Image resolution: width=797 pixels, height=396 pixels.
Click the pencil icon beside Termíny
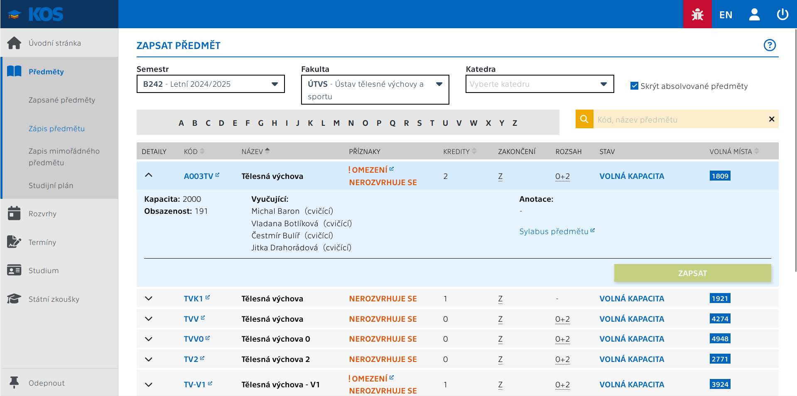pos(14,242)
